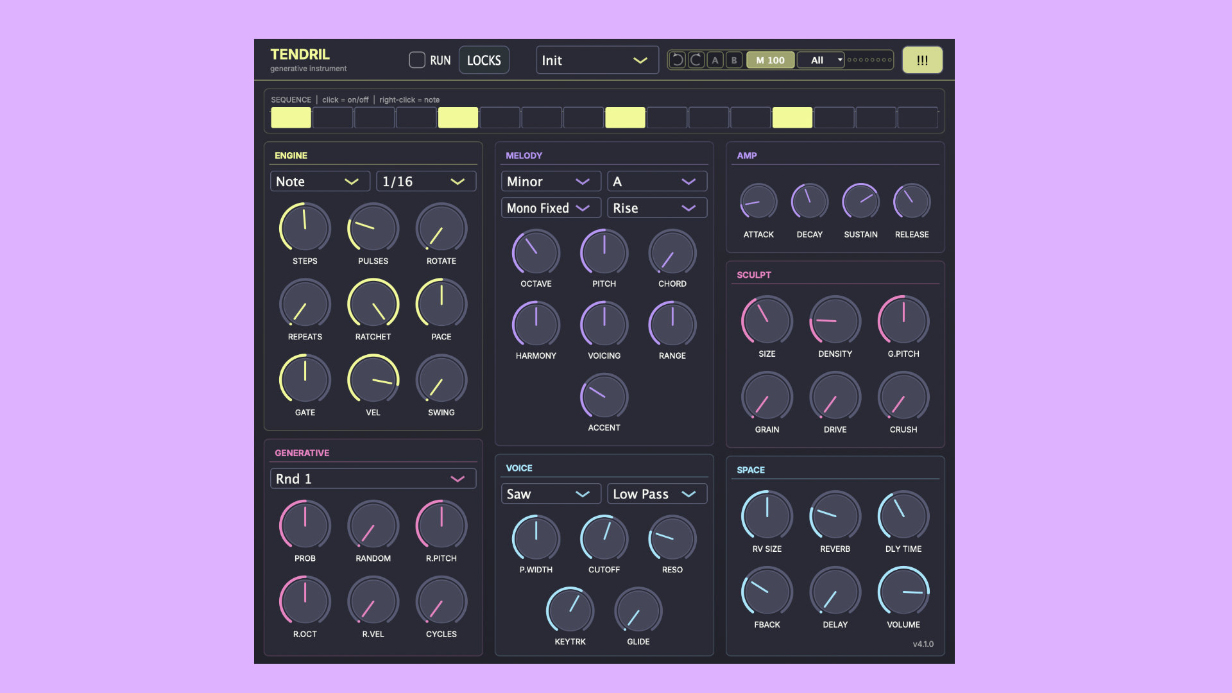Click the CUTOFF knob

[604, 539]
